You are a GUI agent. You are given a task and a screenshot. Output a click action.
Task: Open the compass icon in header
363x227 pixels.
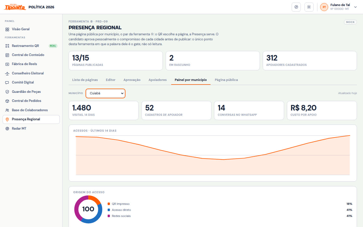(x=296, y=7)
